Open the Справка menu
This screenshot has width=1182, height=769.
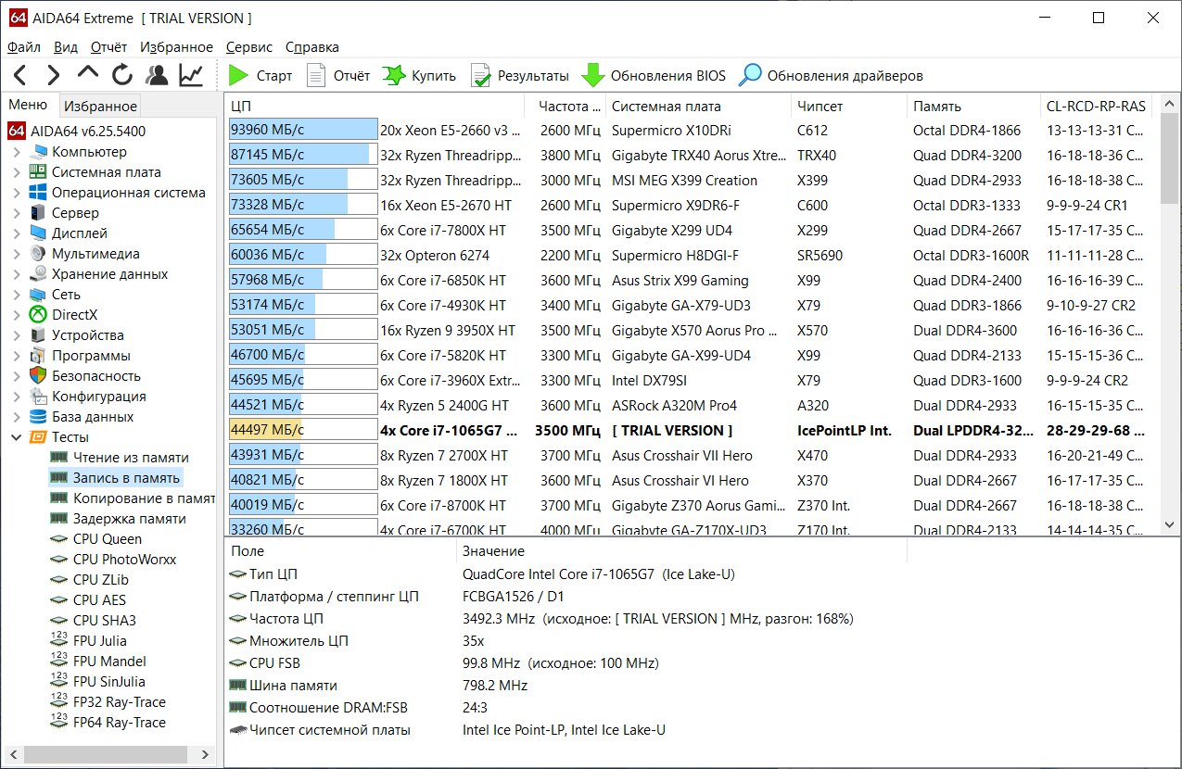coord(312,46)
